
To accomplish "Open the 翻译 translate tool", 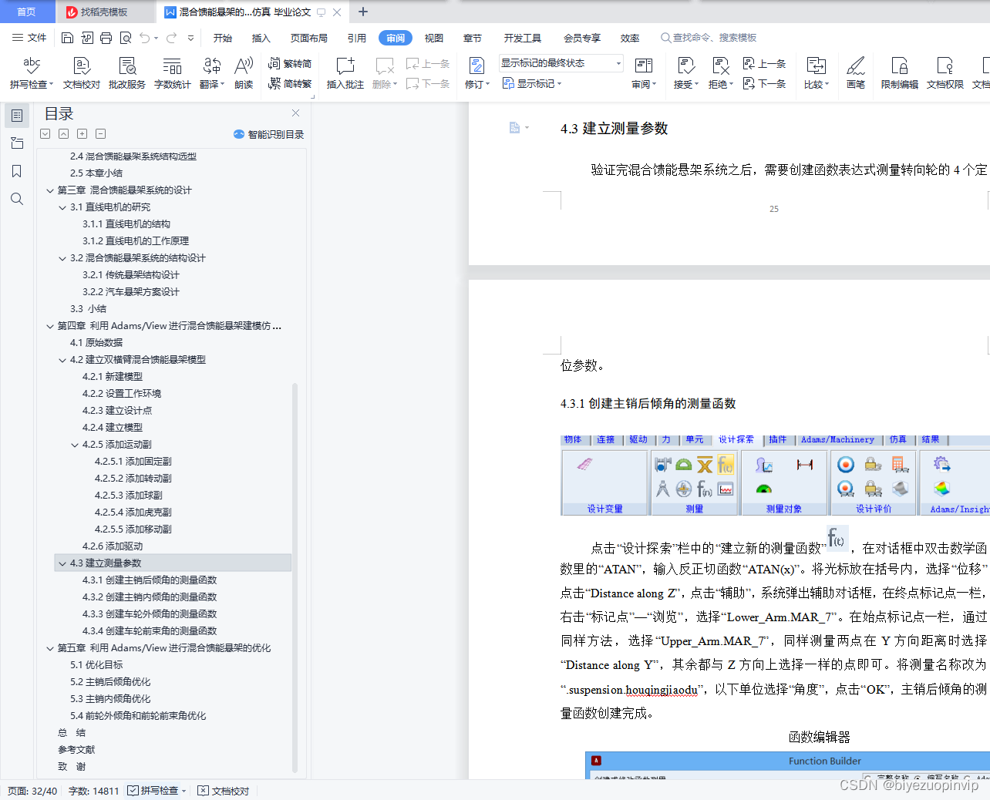I will click(x=212, y=74).
